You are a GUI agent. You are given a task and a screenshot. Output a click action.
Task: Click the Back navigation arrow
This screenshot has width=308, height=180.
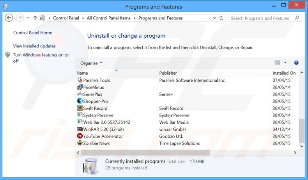[9, 18]
